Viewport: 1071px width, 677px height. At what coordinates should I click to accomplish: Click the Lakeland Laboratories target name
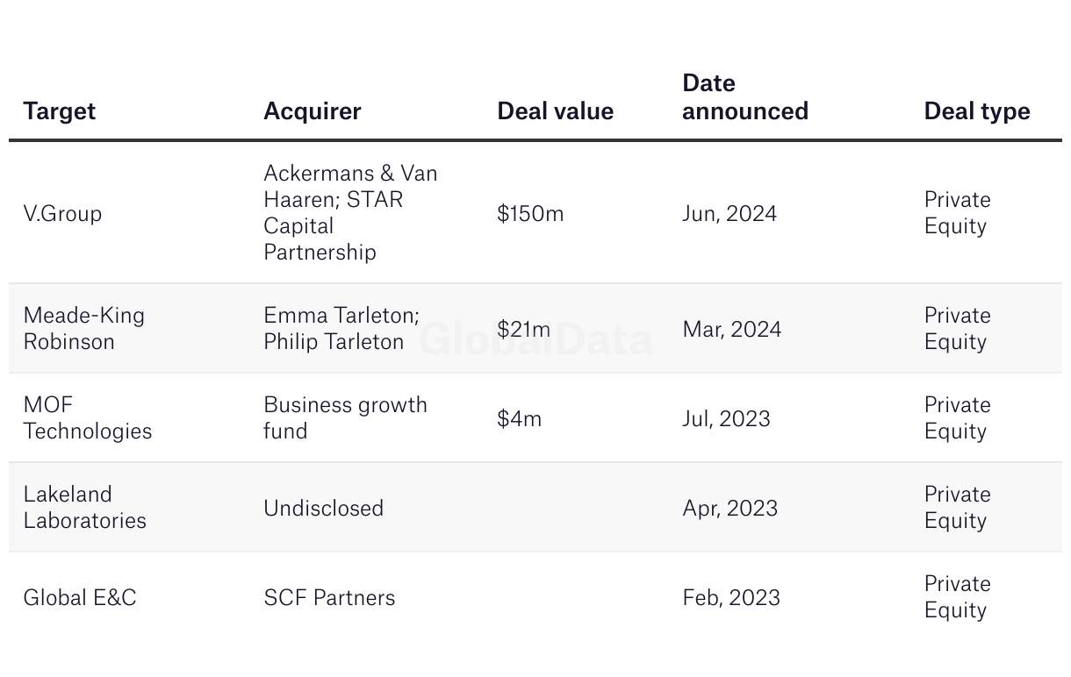84,507
